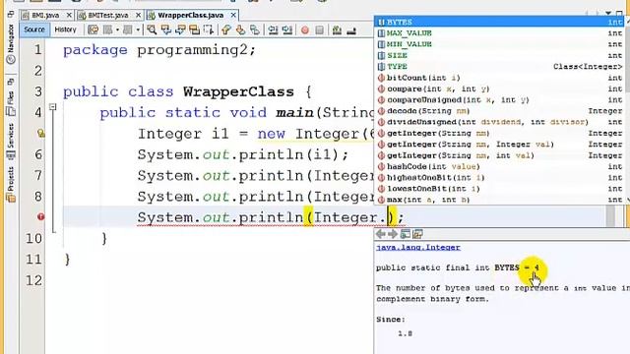
Task: Click the gray Back navigation toolbar icon
Action: tap(107, 29)
